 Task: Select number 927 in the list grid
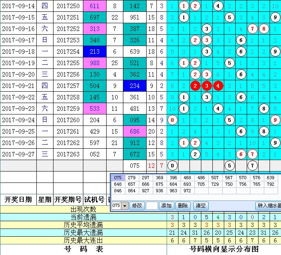[145, 191]
